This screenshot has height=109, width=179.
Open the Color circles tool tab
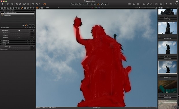click(8, 8)
